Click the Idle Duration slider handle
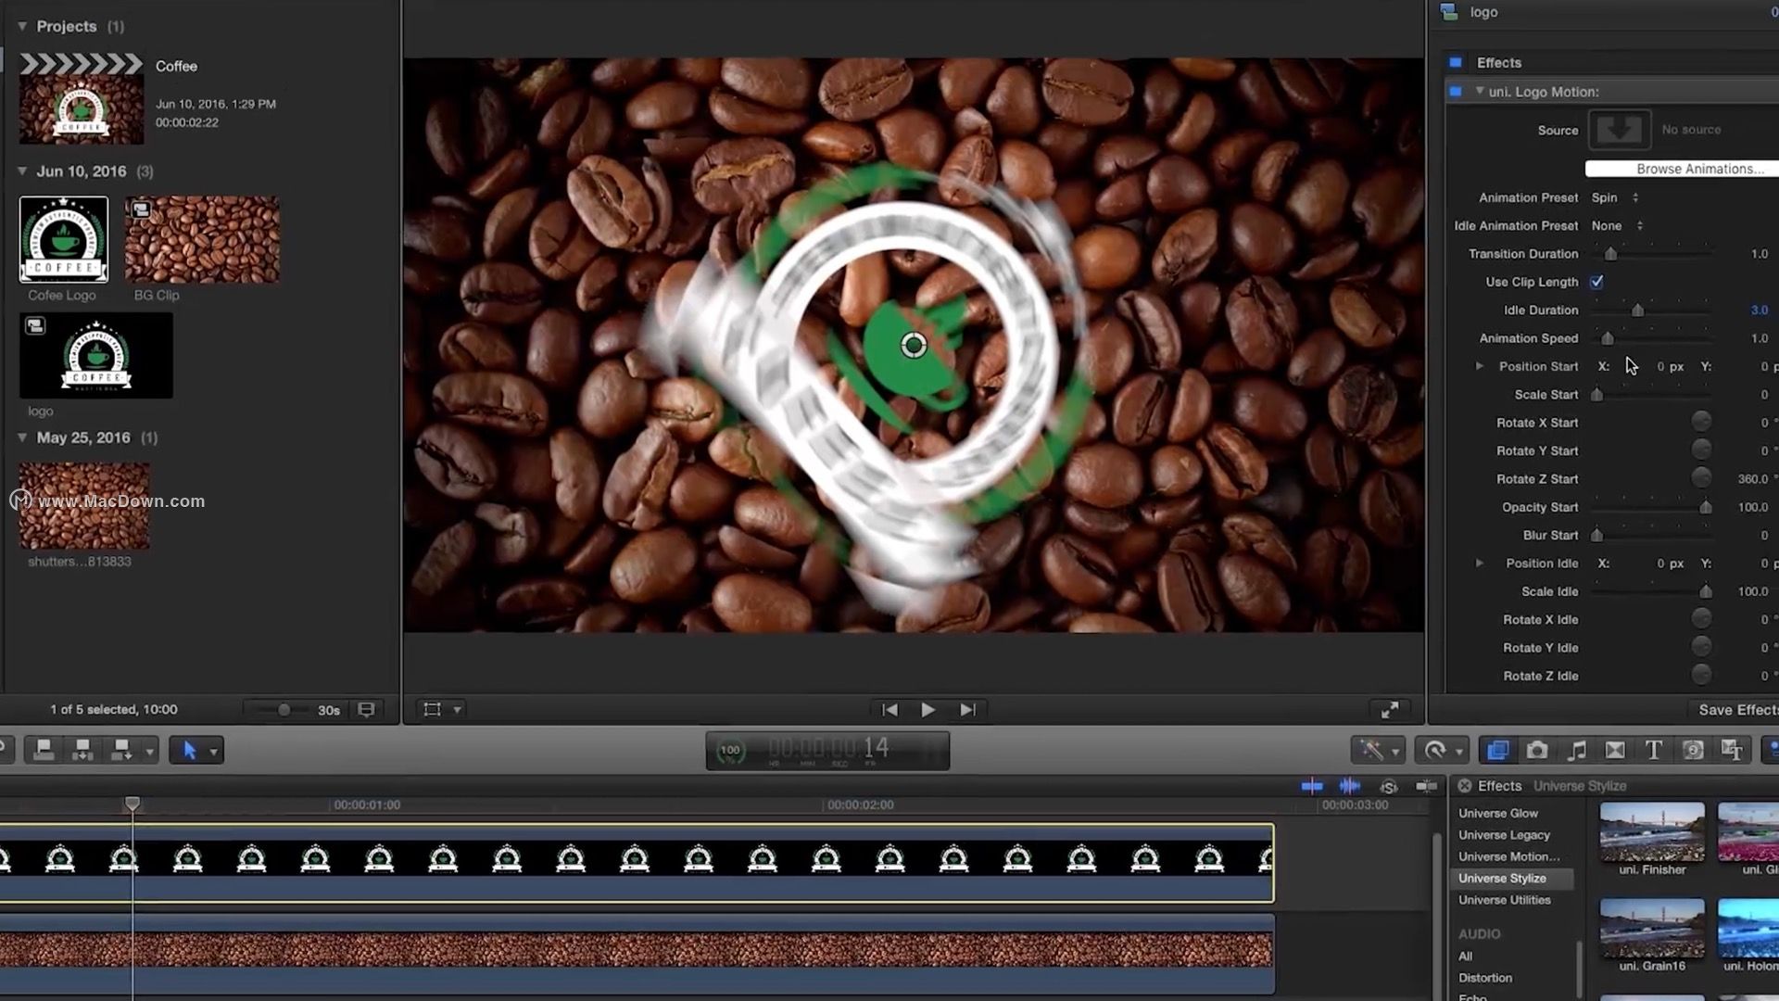Image resolution: width=1779 pixels, height=1001 pixels. point(1637,310)
